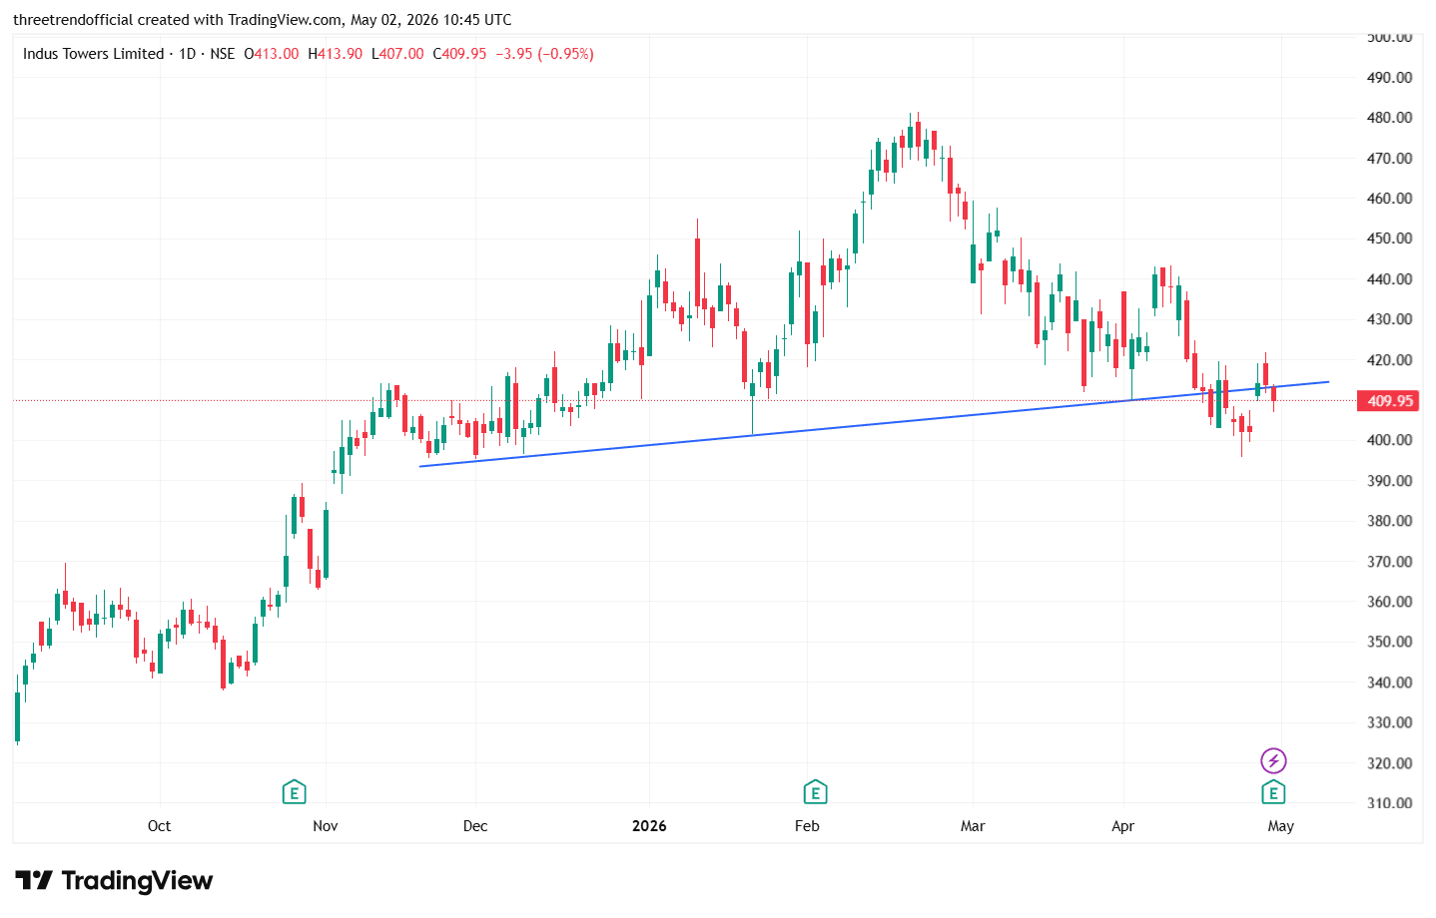Viewport: 1436px width, 918px height.
Task: Click the 430.00 price axis label
Action: pos(1389,319)
